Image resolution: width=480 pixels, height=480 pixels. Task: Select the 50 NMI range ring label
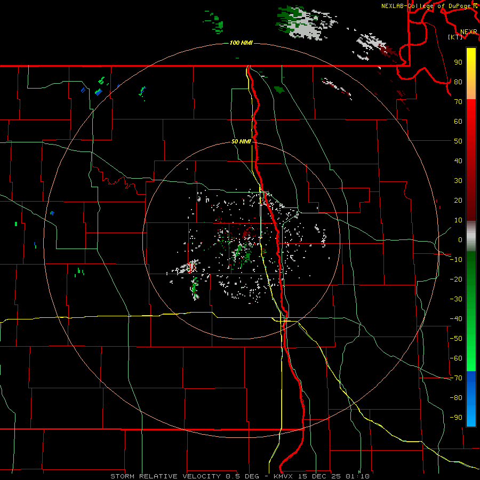tap(241, 141)
